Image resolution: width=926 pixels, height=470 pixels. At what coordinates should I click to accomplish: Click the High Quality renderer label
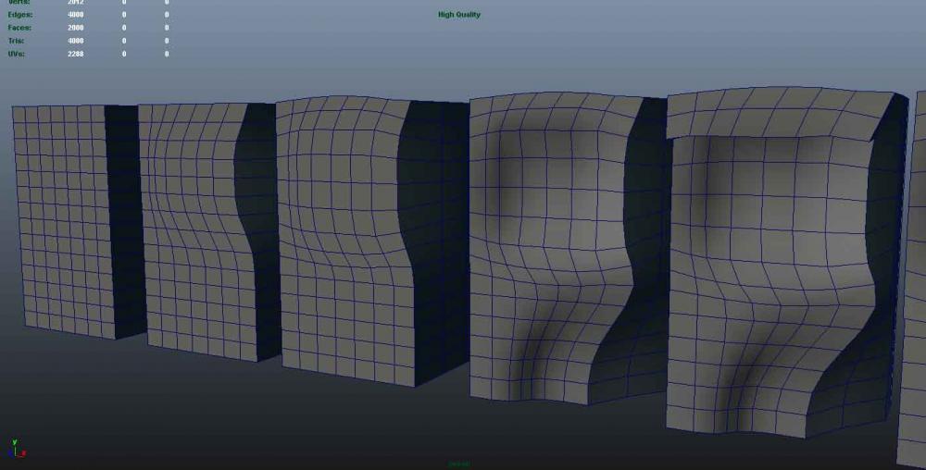tap(459, 15)
